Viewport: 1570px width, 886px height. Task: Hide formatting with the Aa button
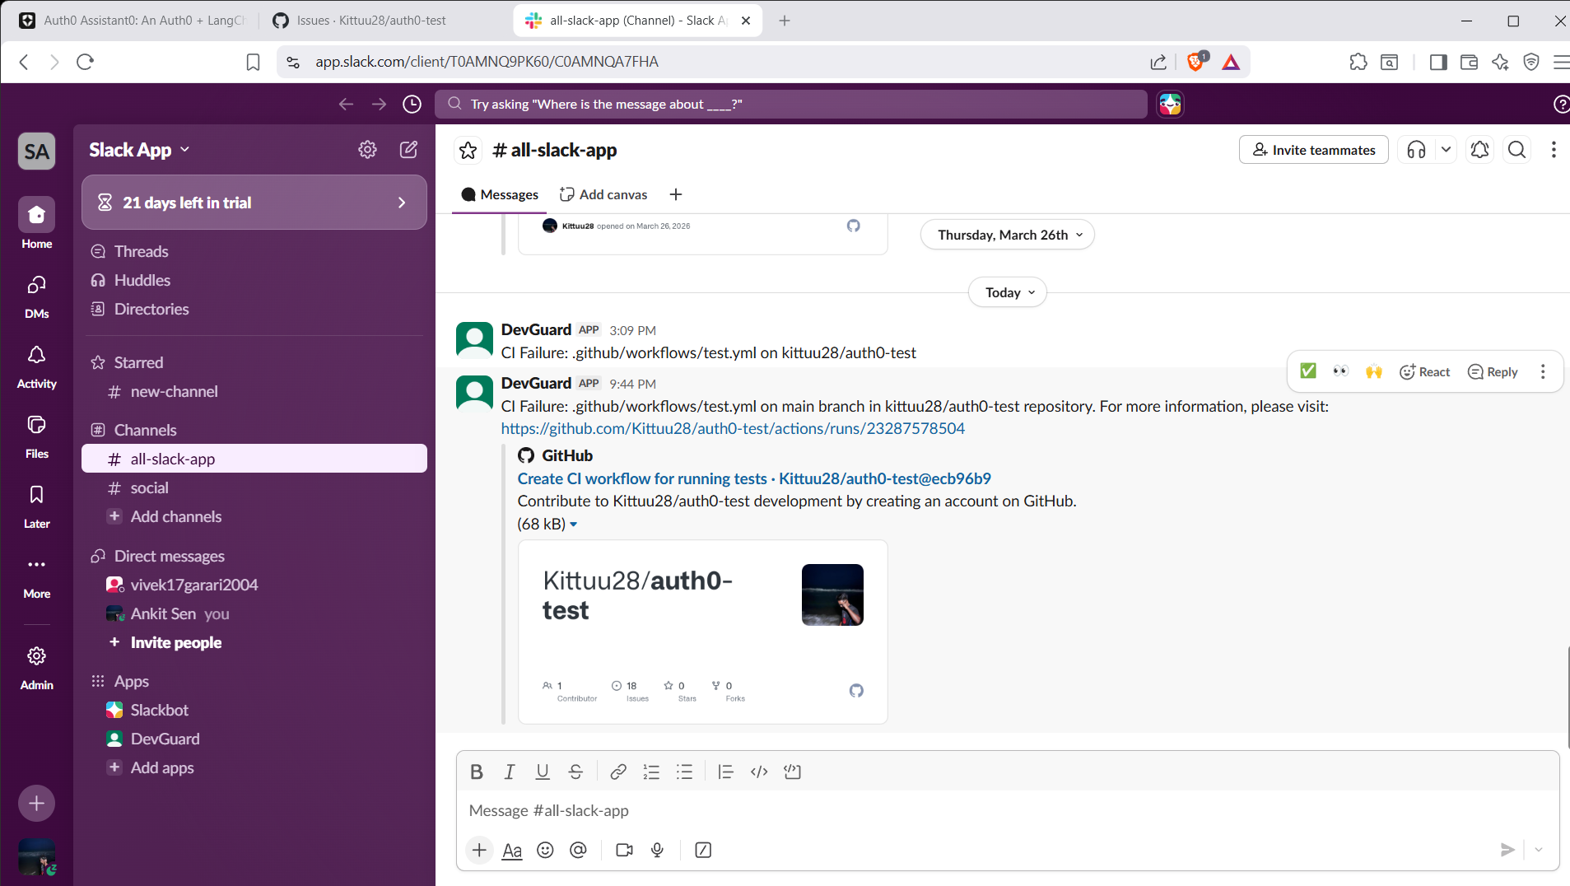(x=512, y=850)
